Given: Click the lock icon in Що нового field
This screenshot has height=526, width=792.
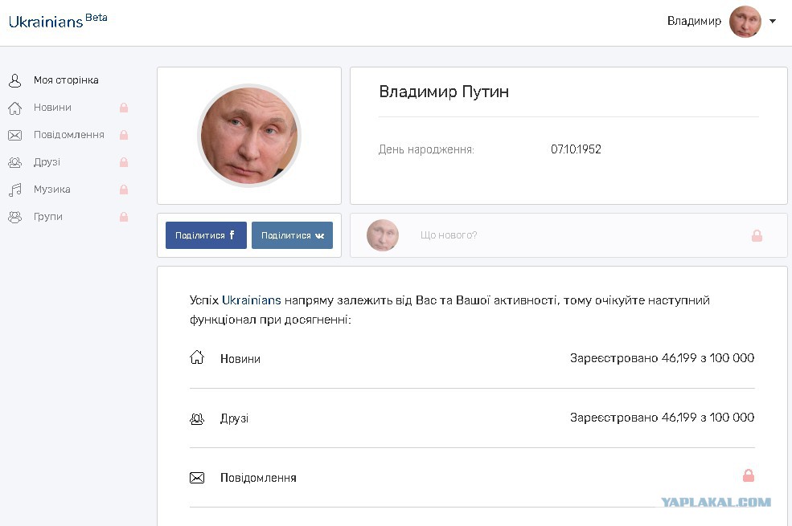Looking at the screenshot, I should click(757, 235).
